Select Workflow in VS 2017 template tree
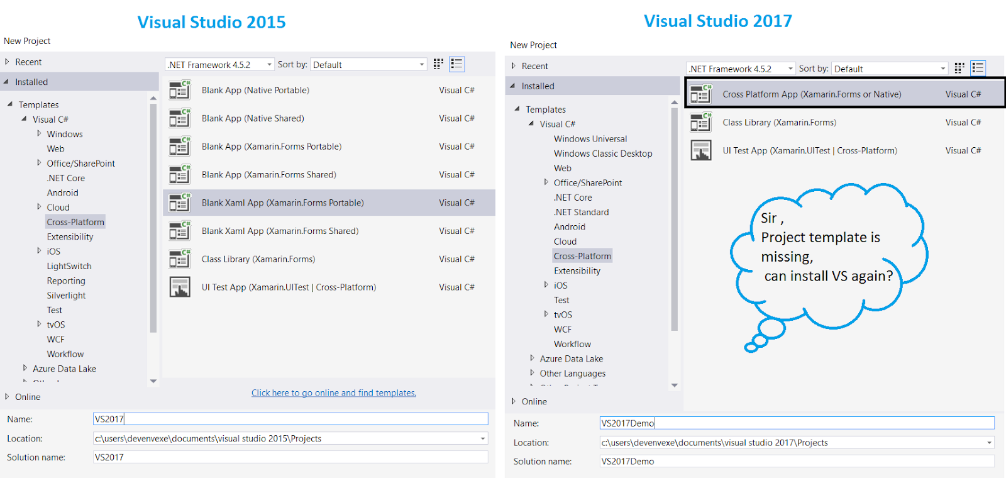Image resolution: width=1006 pixels, height=478 pixels. click(572, 344)
